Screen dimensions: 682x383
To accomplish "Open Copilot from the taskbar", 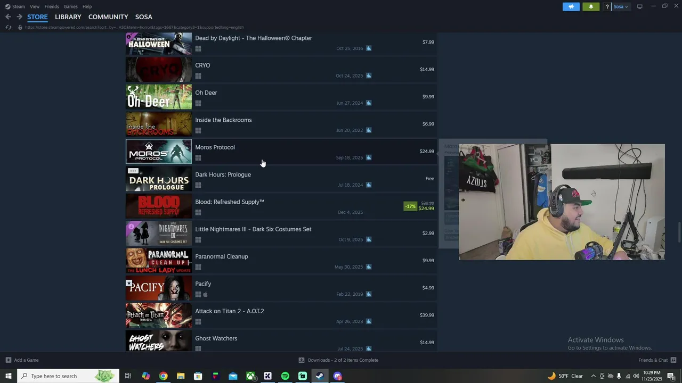I will [145, 376].
